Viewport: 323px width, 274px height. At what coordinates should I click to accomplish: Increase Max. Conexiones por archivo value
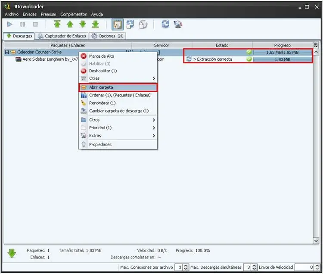pos(186,266)
